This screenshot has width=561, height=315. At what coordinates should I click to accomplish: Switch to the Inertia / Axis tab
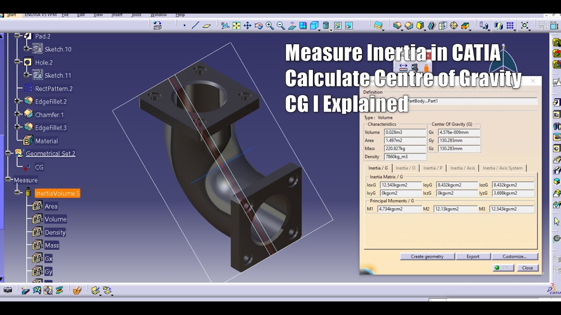[462, 168]
